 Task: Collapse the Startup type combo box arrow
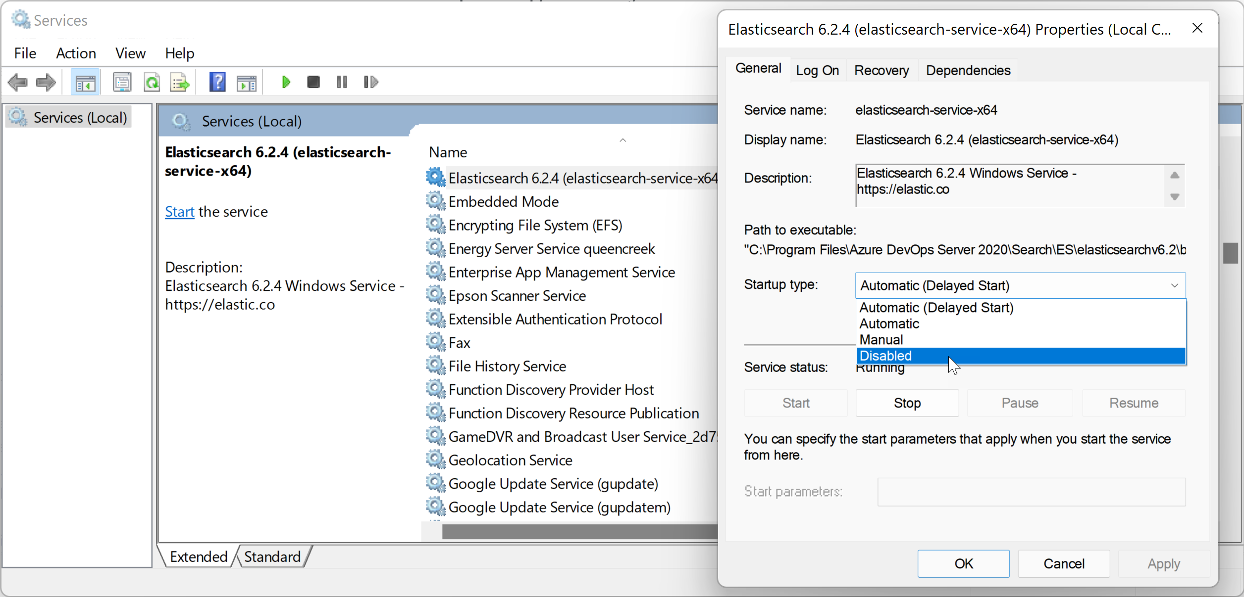(1174, 285)
